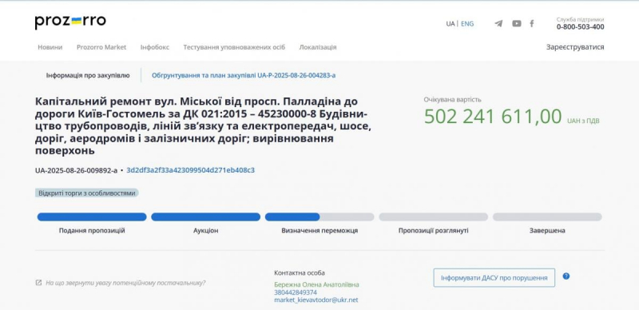
Task: Select the Інформація про закупівлю tab
Action: pyautogui.click(x=88, y=75)
